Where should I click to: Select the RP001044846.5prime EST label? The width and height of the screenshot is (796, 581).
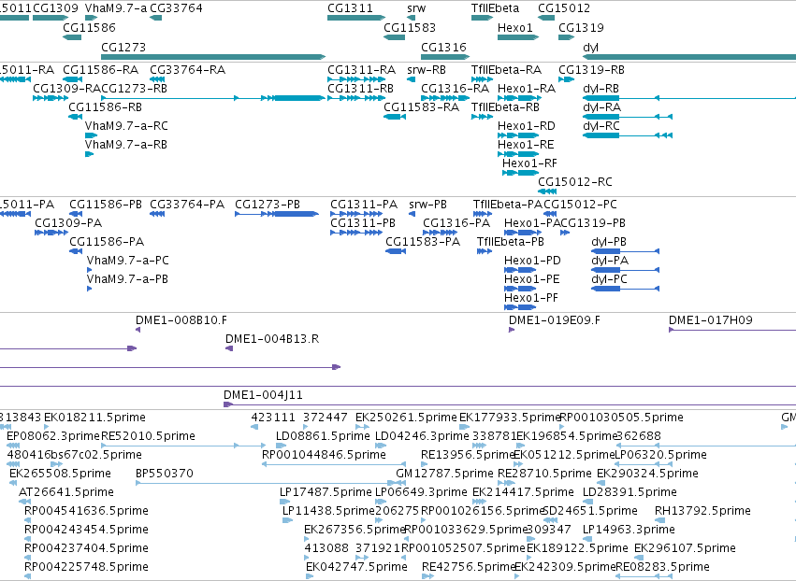pos(324,454)
